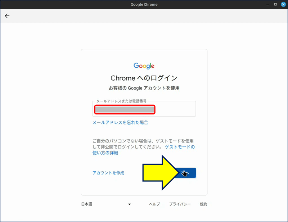The width and height of the screenshot is (288, 222).
Task: Click the お客様の Google アカウントを使用 text
Action: [144, 88]
